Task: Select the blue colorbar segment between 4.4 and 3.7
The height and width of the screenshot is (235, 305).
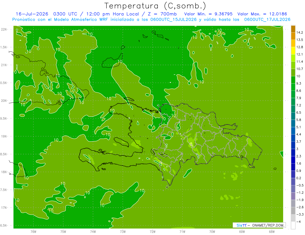Action: (293, 138)
